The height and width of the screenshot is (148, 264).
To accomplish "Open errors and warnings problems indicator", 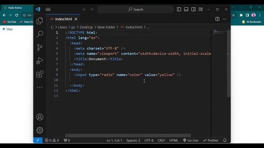I will click(52, 140).
